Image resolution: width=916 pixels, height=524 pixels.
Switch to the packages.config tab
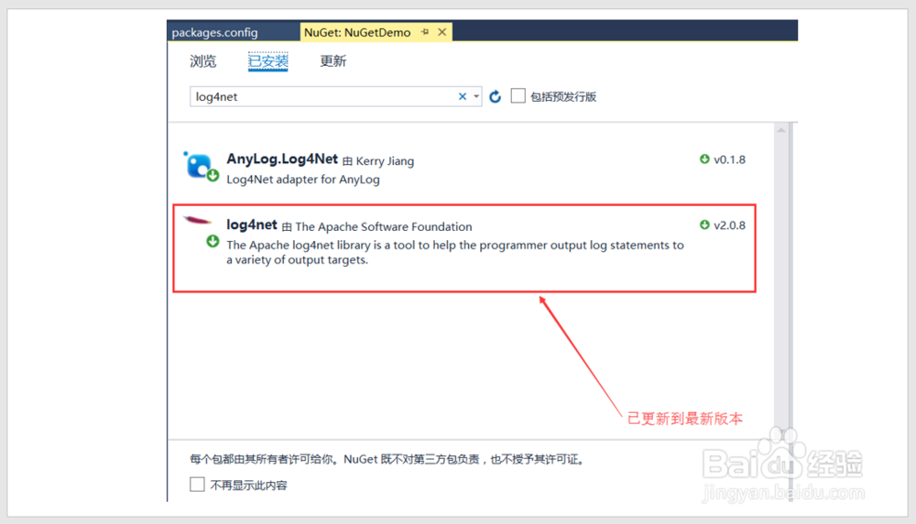215,32
